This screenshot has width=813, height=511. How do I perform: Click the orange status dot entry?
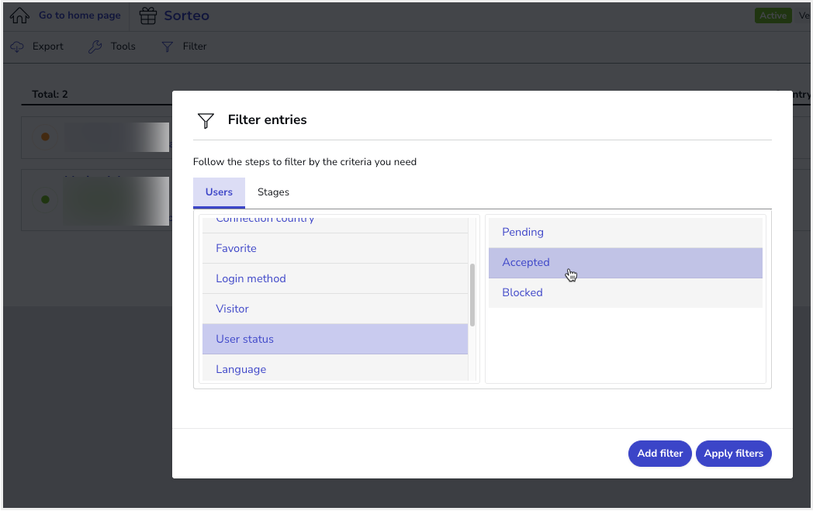pos(45,136)
